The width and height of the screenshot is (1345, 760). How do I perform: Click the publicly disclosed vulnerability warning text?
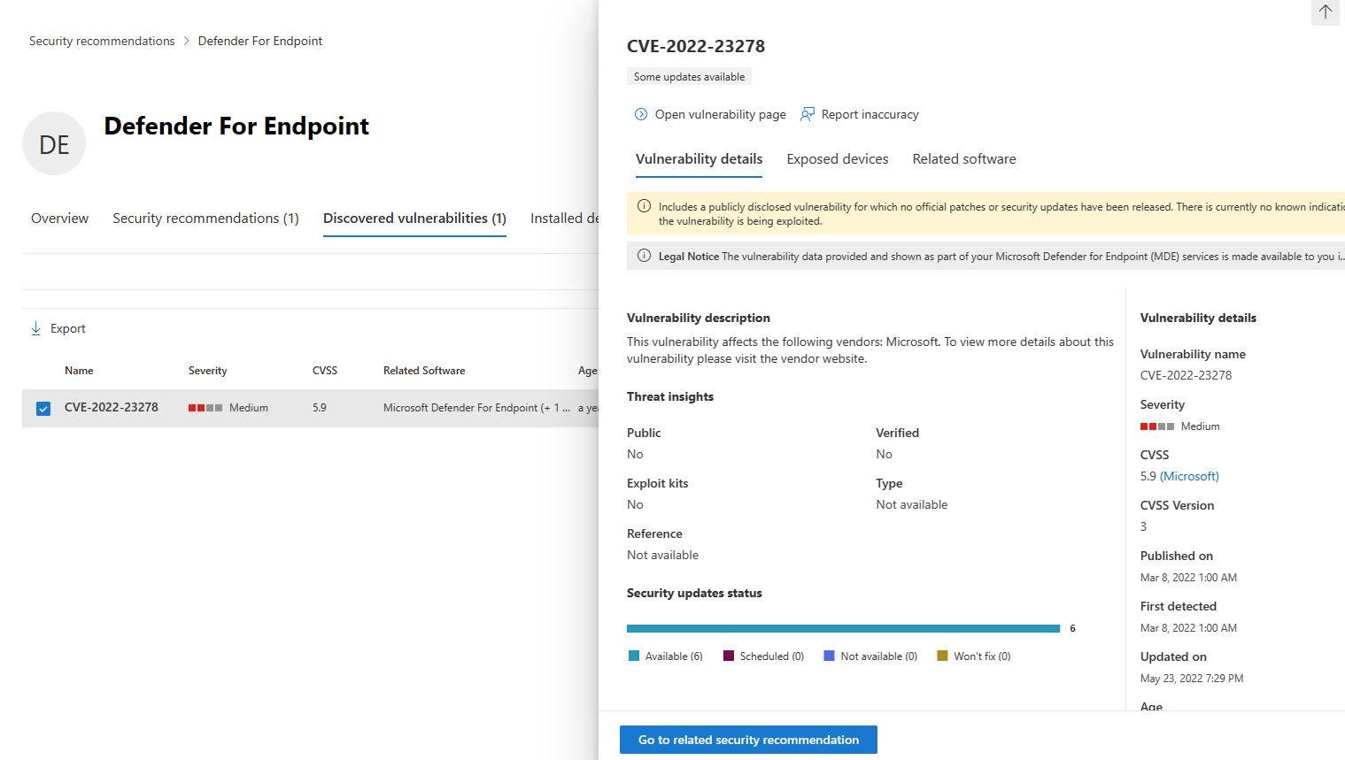1001,214
